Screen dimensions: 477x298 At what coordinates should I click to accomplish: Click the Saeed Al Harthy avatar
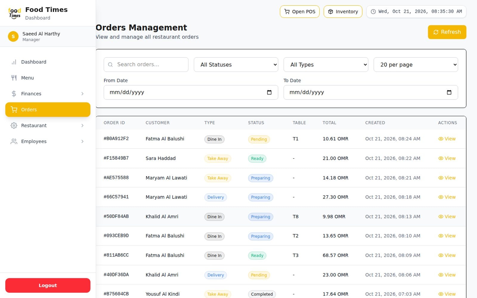(13, 36)
